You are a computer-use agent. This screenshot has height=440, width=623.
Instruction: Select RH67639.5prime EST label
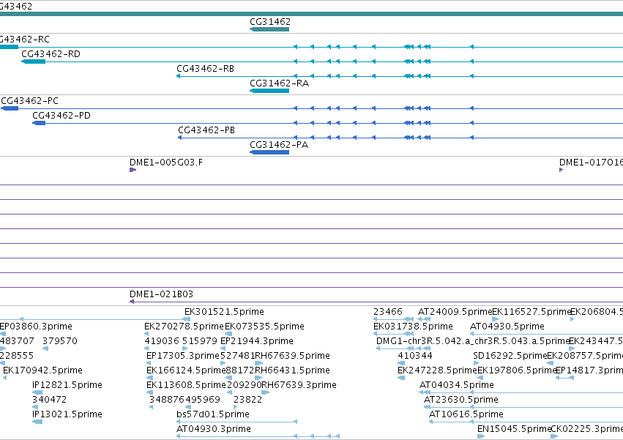coord(292,356)
